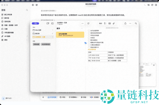Open 本地电脑 selector in input bar
159x105 pixels.
pos(52,97)
